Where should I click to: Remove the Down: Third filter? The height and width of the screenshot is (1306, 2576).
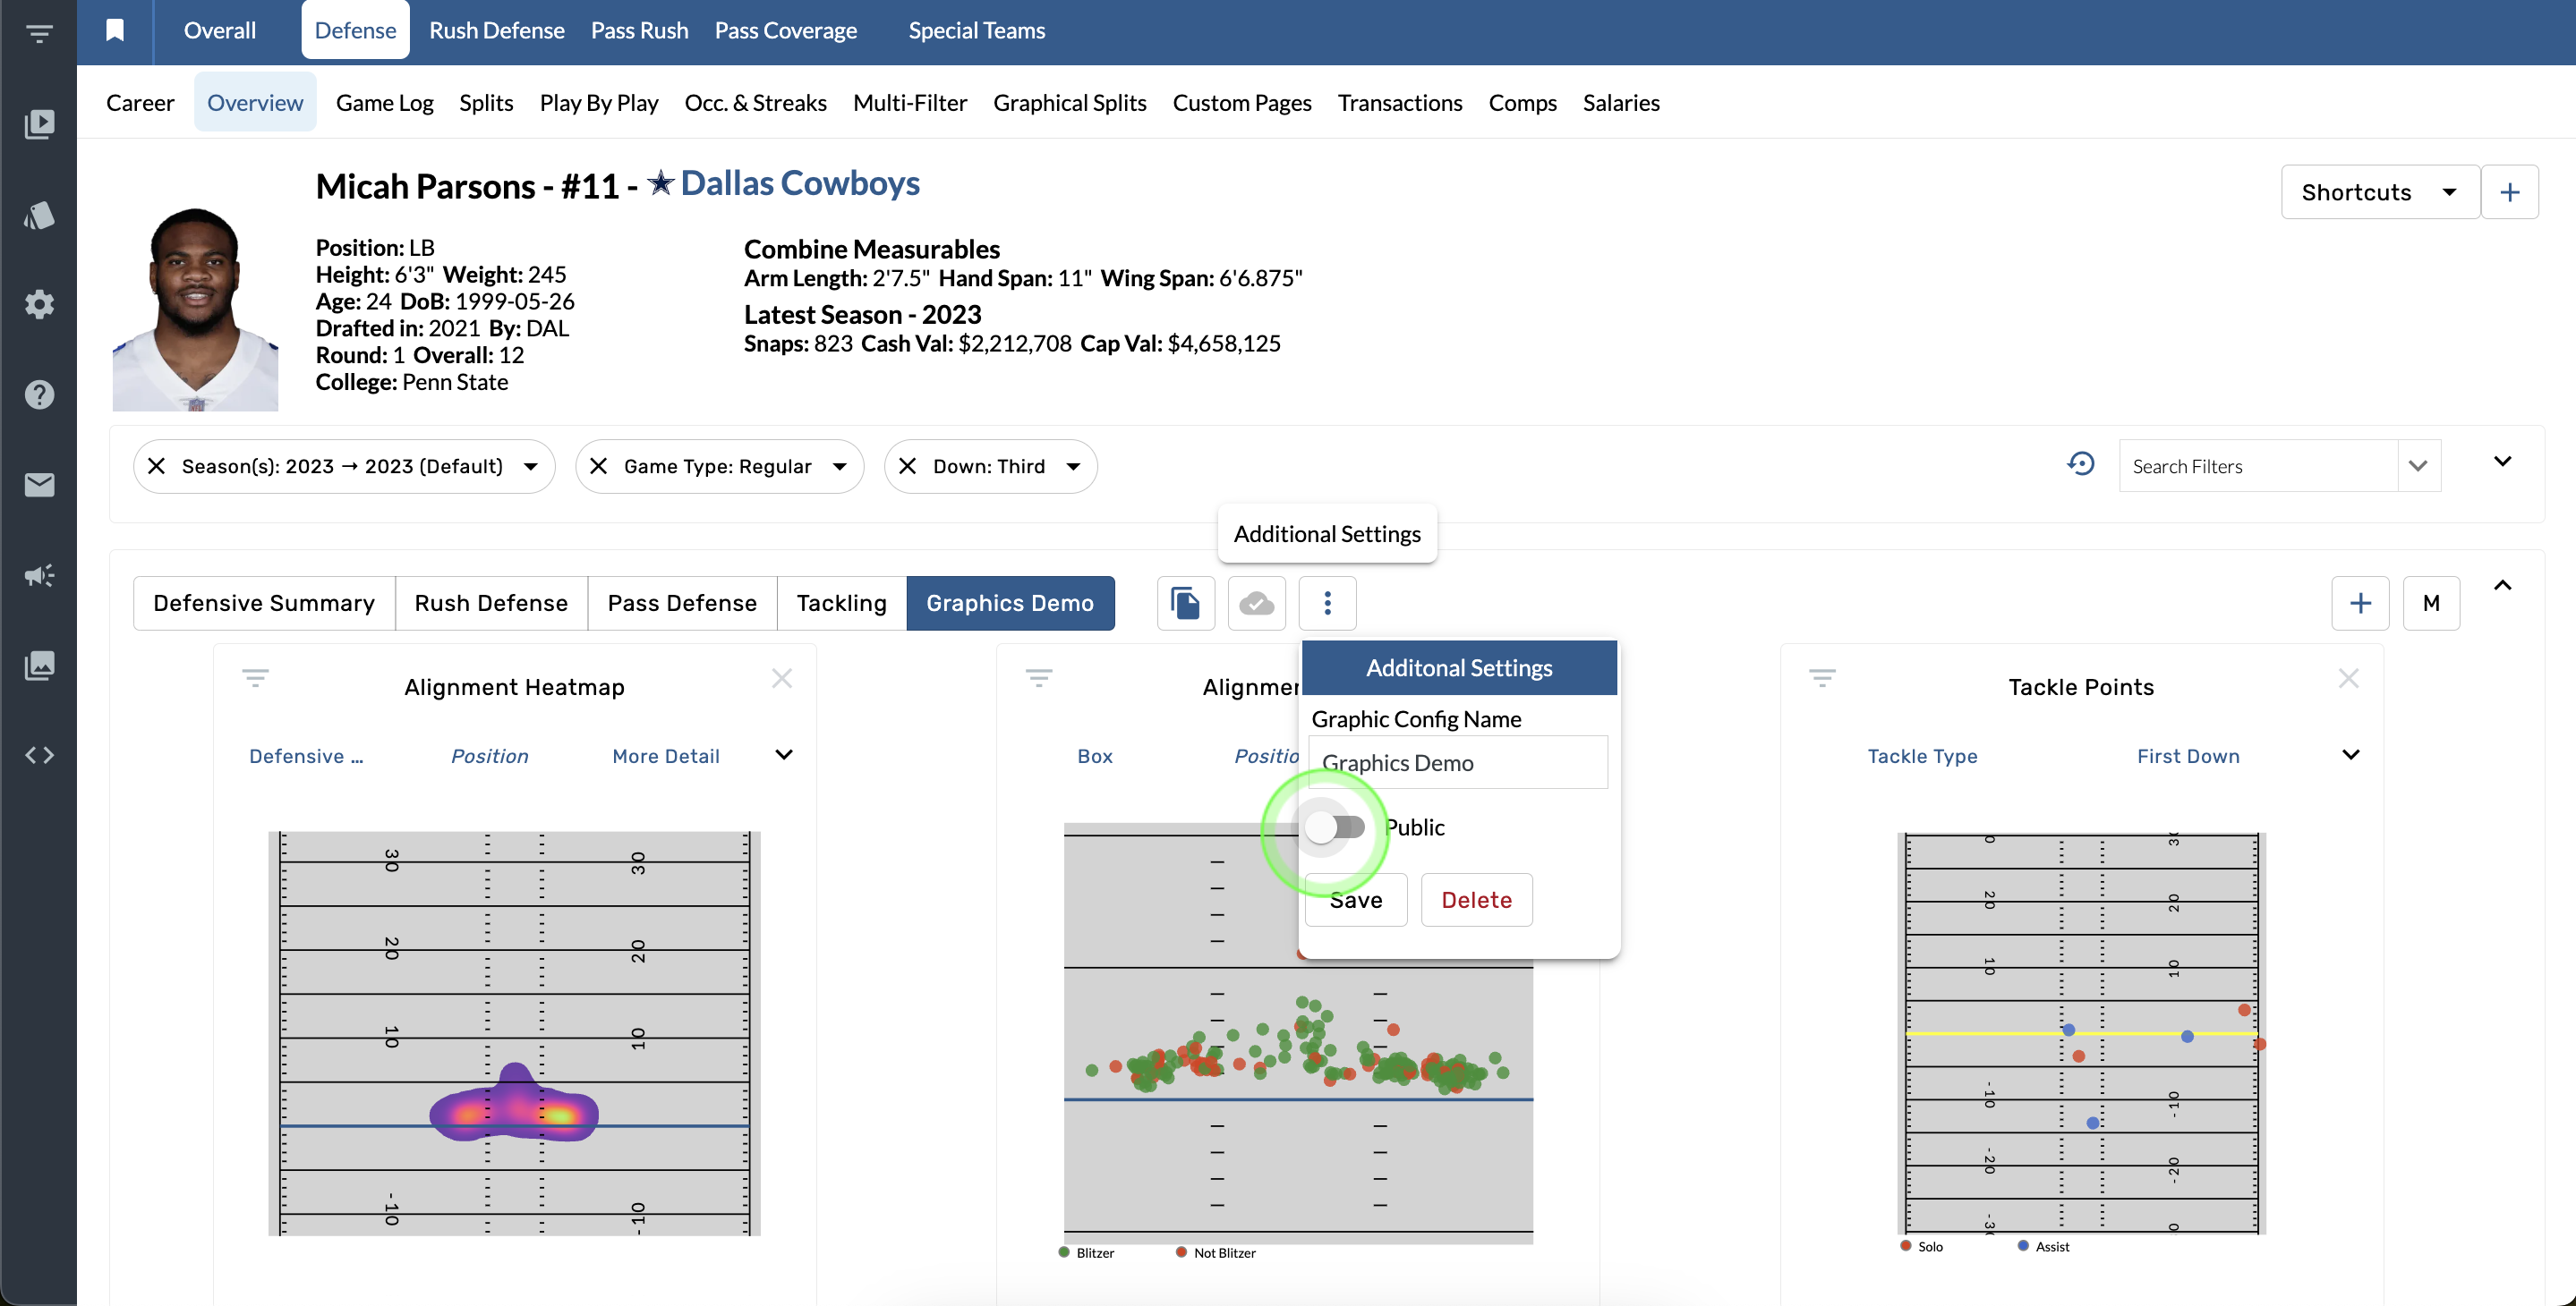907,467
